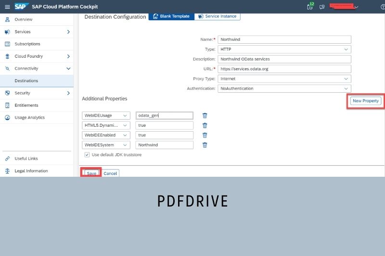Open the Authentication dropdown
The height and width of the screenshot is (256, 385).
[284, 88]
